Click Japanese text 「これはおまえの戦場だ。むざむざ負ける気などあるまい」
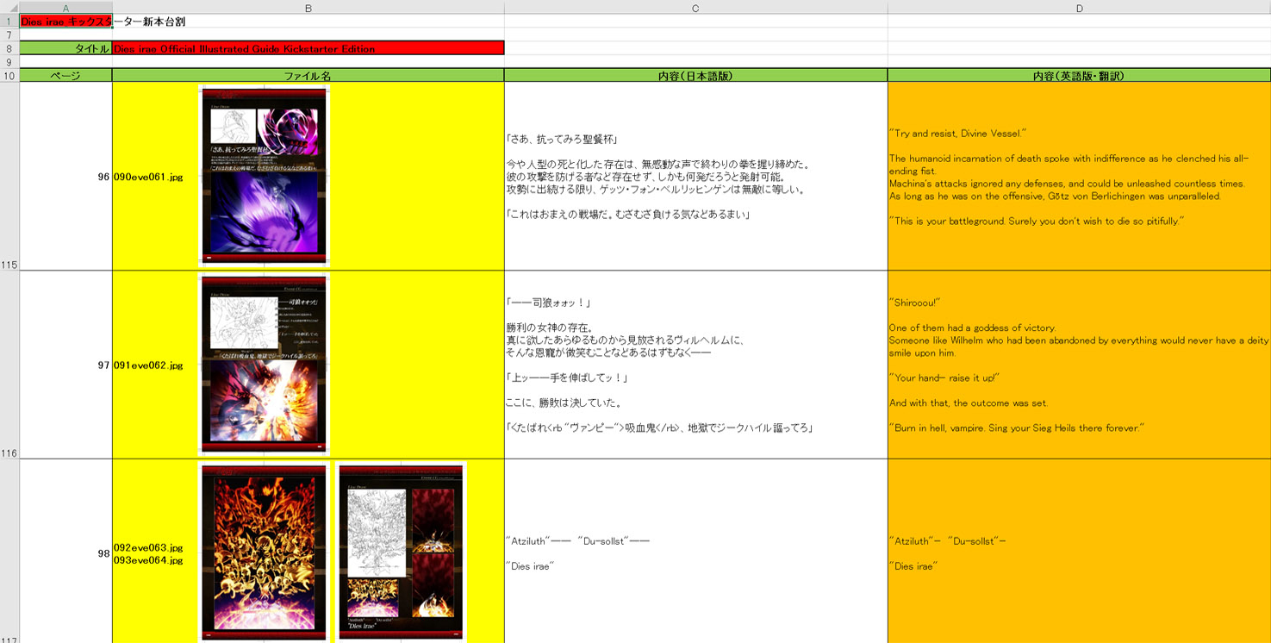 (627, 215)
